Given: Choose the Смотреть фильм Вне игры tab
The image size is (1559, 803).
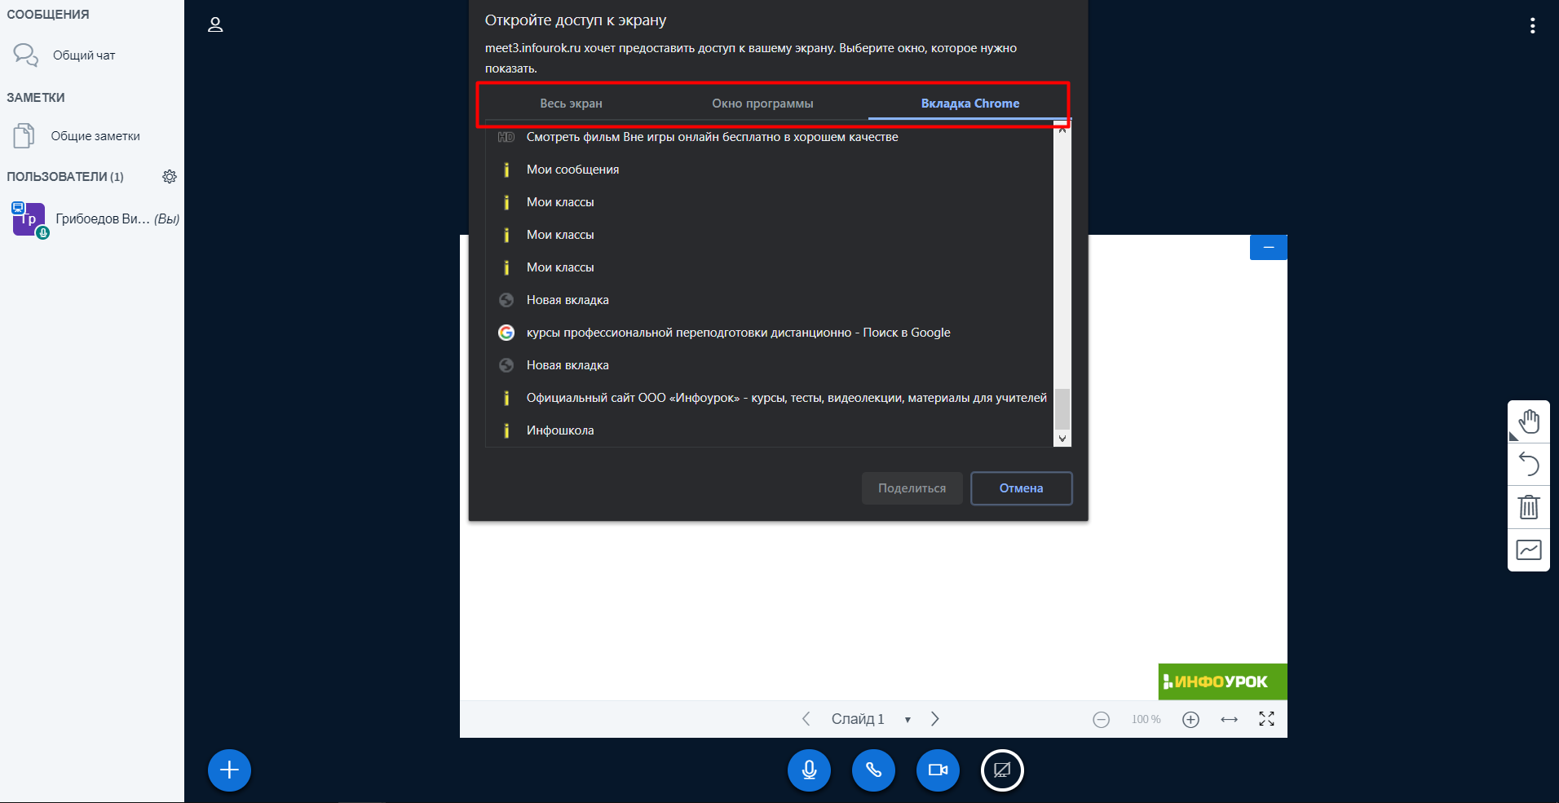Looking at the screenshot, I should (x=770, y=137).
